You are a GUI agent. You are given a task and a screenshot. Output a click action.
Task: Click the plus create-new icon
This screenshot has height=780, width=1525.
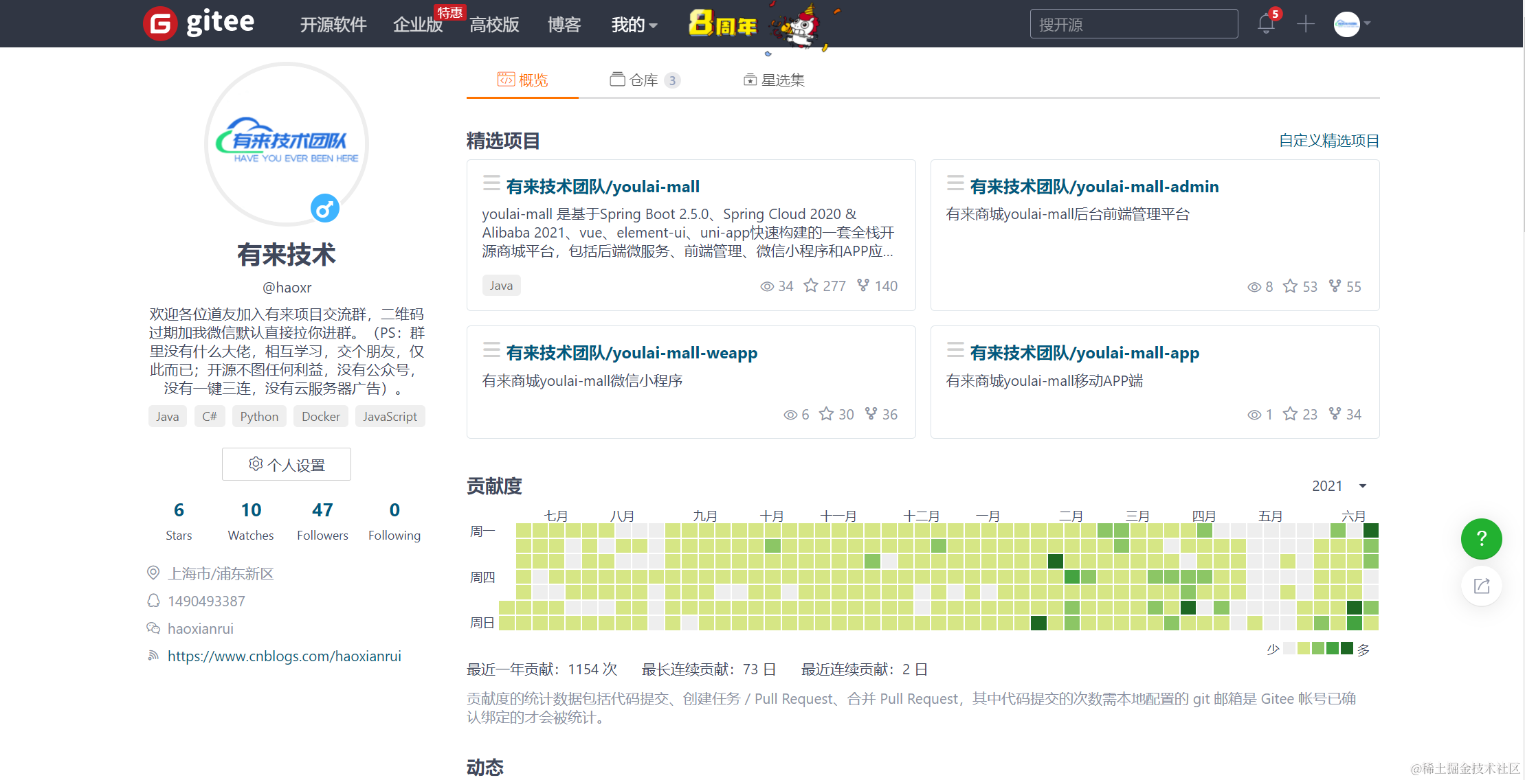click(x=1305, y=24)
